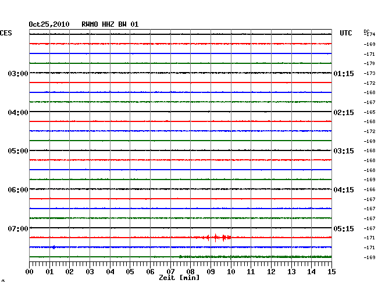The height and width of the screenshot is (287, 378).
Task: Select the 06:00 local time label
Action: click(x=18, y=190)
